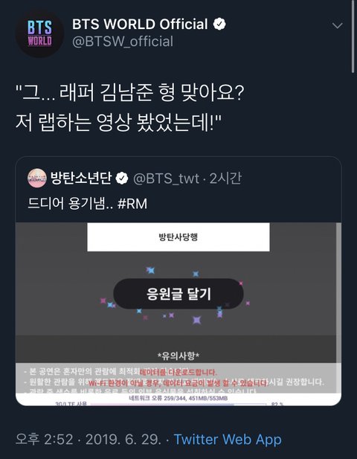Click the #RM hashtag

tap(132, 203)
